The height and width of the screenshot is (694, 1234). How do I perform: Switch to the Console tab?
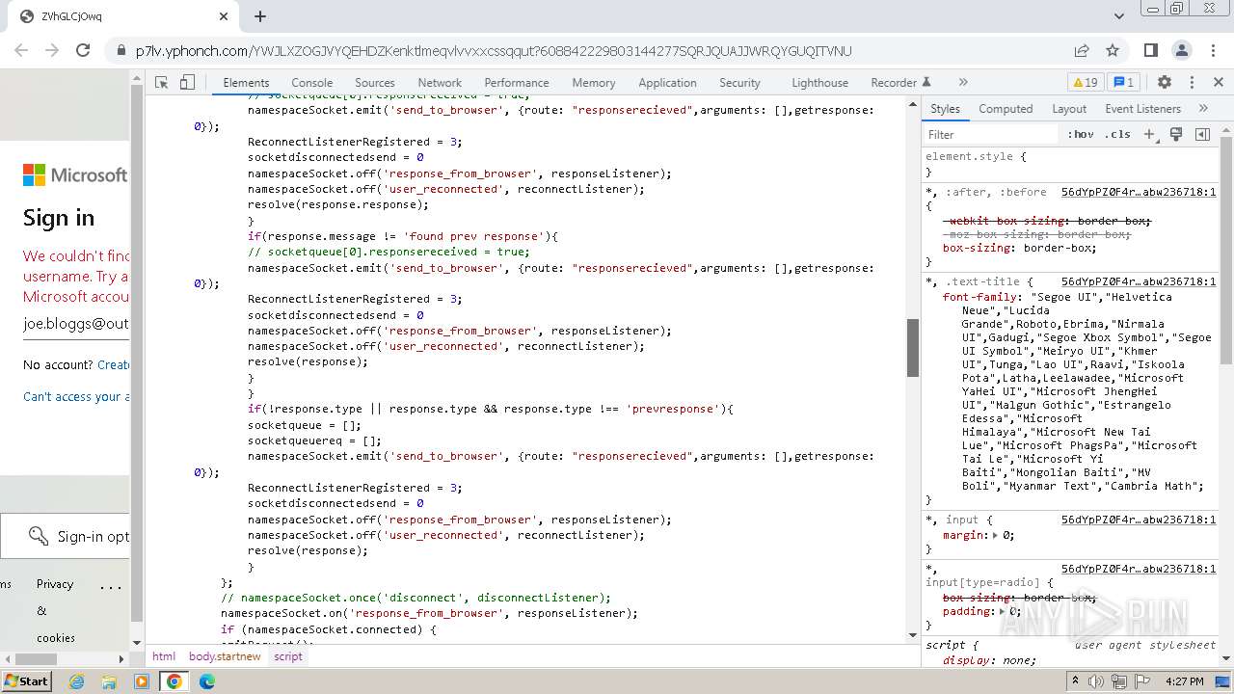tap(312, 83)
